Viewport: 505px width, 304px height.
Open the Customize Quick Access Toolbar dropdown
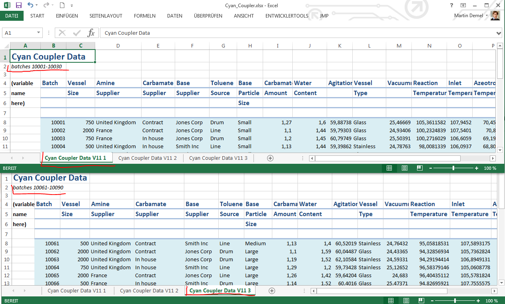(x=72, y=6)
